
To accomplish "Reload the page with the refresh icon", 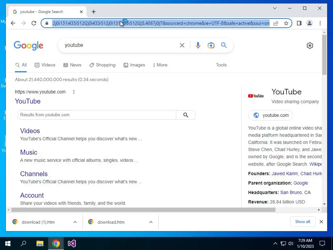I will click(34, 23).
